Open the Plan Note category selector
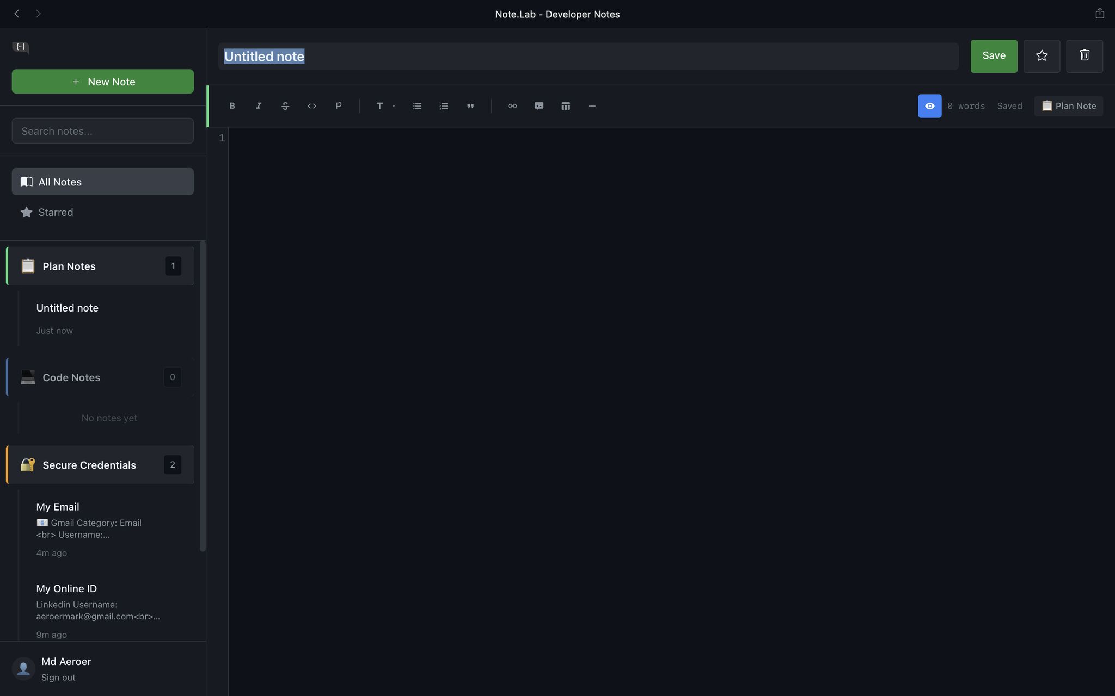Image resolution: width=1115 pixels, height=696 pixels. [1068, 106]
